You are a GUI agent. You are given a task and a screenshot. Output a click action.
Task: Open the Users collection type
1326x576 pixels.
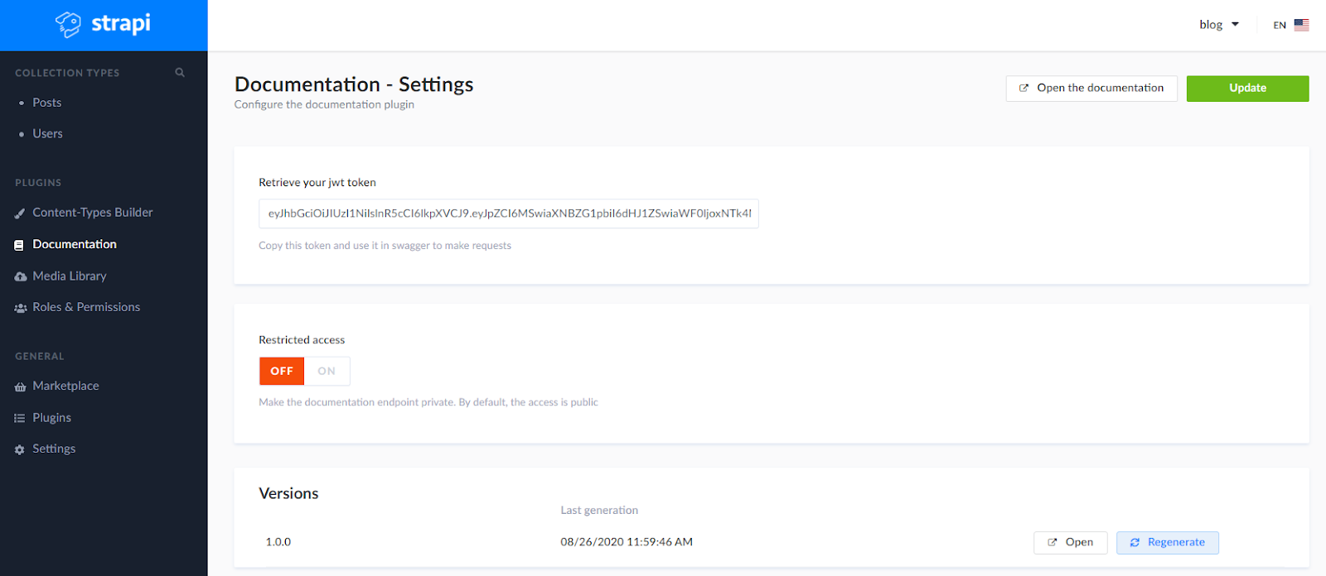pos(47,133)
